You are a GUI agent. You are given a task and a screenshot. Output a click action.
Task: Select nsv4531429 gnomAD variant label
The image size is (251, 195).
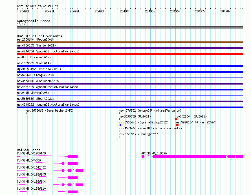pyautogui.click(x=48, y=87)
